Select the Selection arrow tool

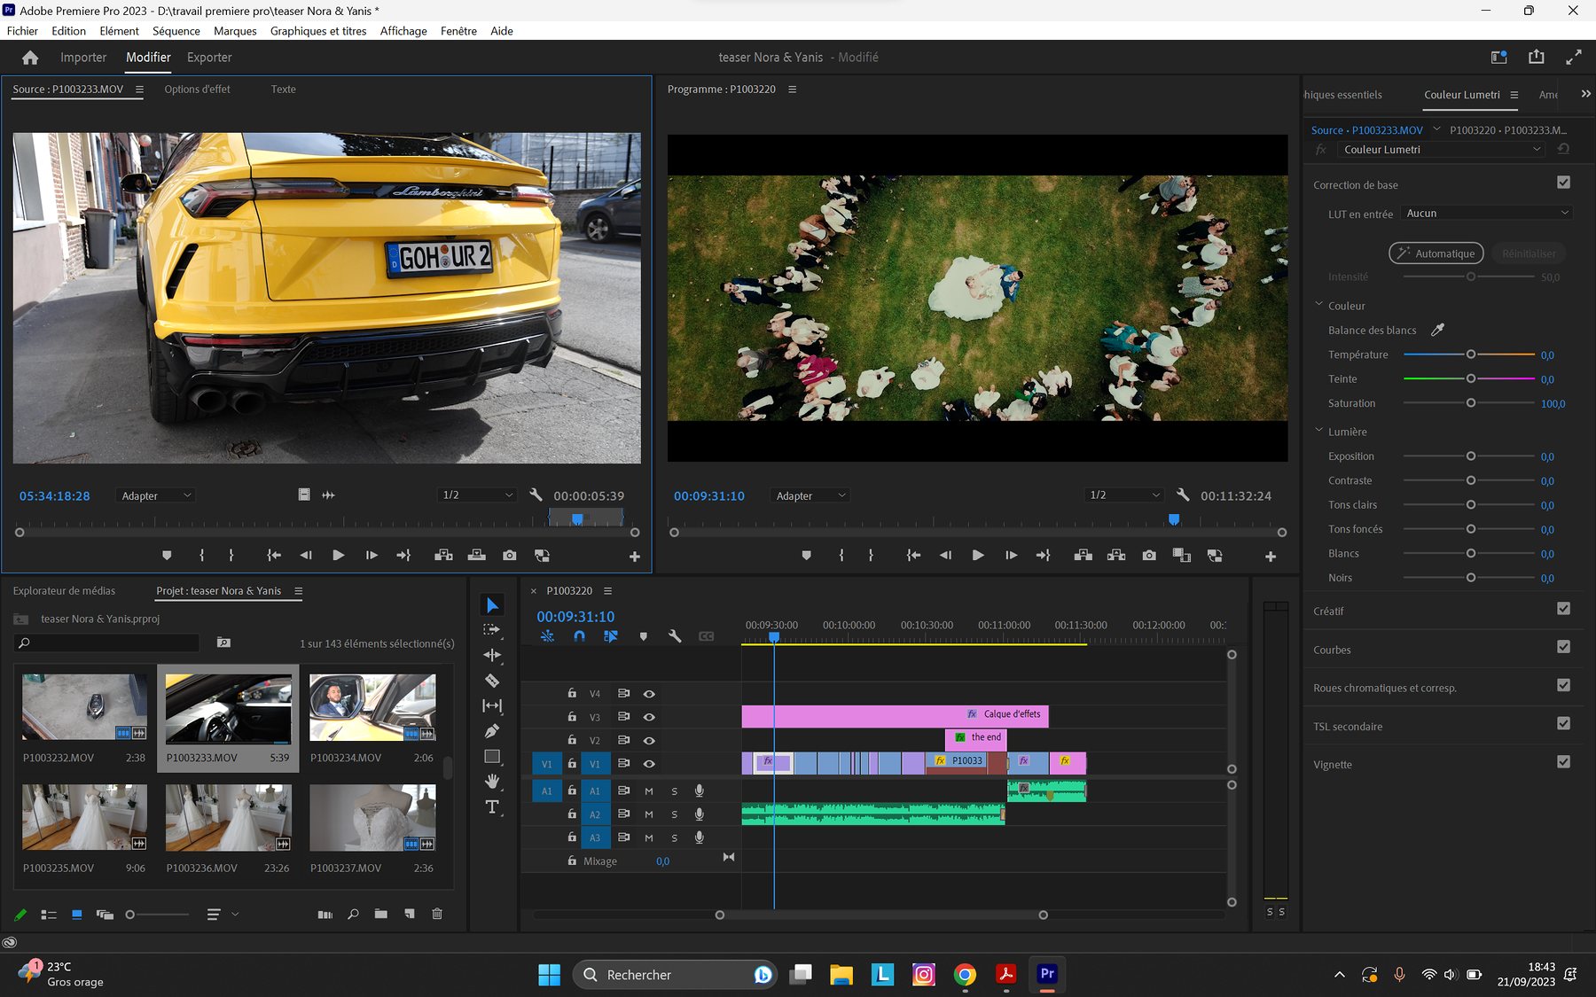coord(492,605)
